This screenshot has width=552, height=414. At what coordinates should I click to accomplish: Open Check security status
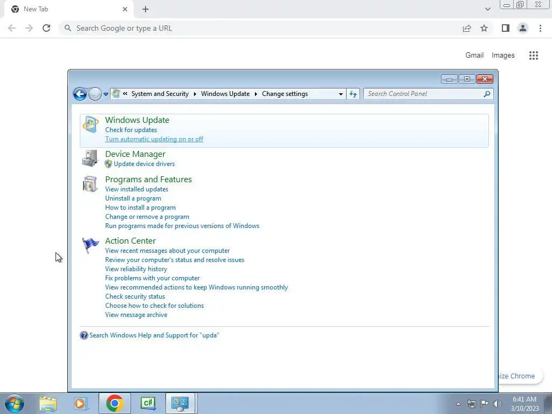(135, 296)
